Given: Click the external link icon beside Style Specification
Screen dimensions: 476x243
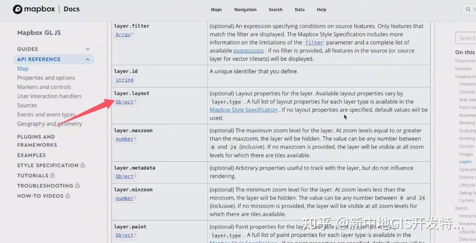Looking at the screenshot, I should 83,165.
